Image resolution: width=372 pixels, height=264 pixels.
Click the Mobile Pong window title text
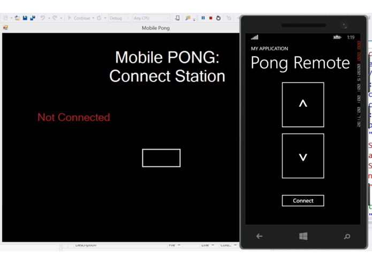(x=156, y=28)
